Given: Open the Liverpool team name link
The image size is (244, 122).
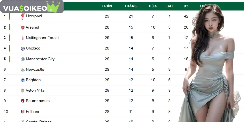Looking at the screenshot, I should coord(34,16).
